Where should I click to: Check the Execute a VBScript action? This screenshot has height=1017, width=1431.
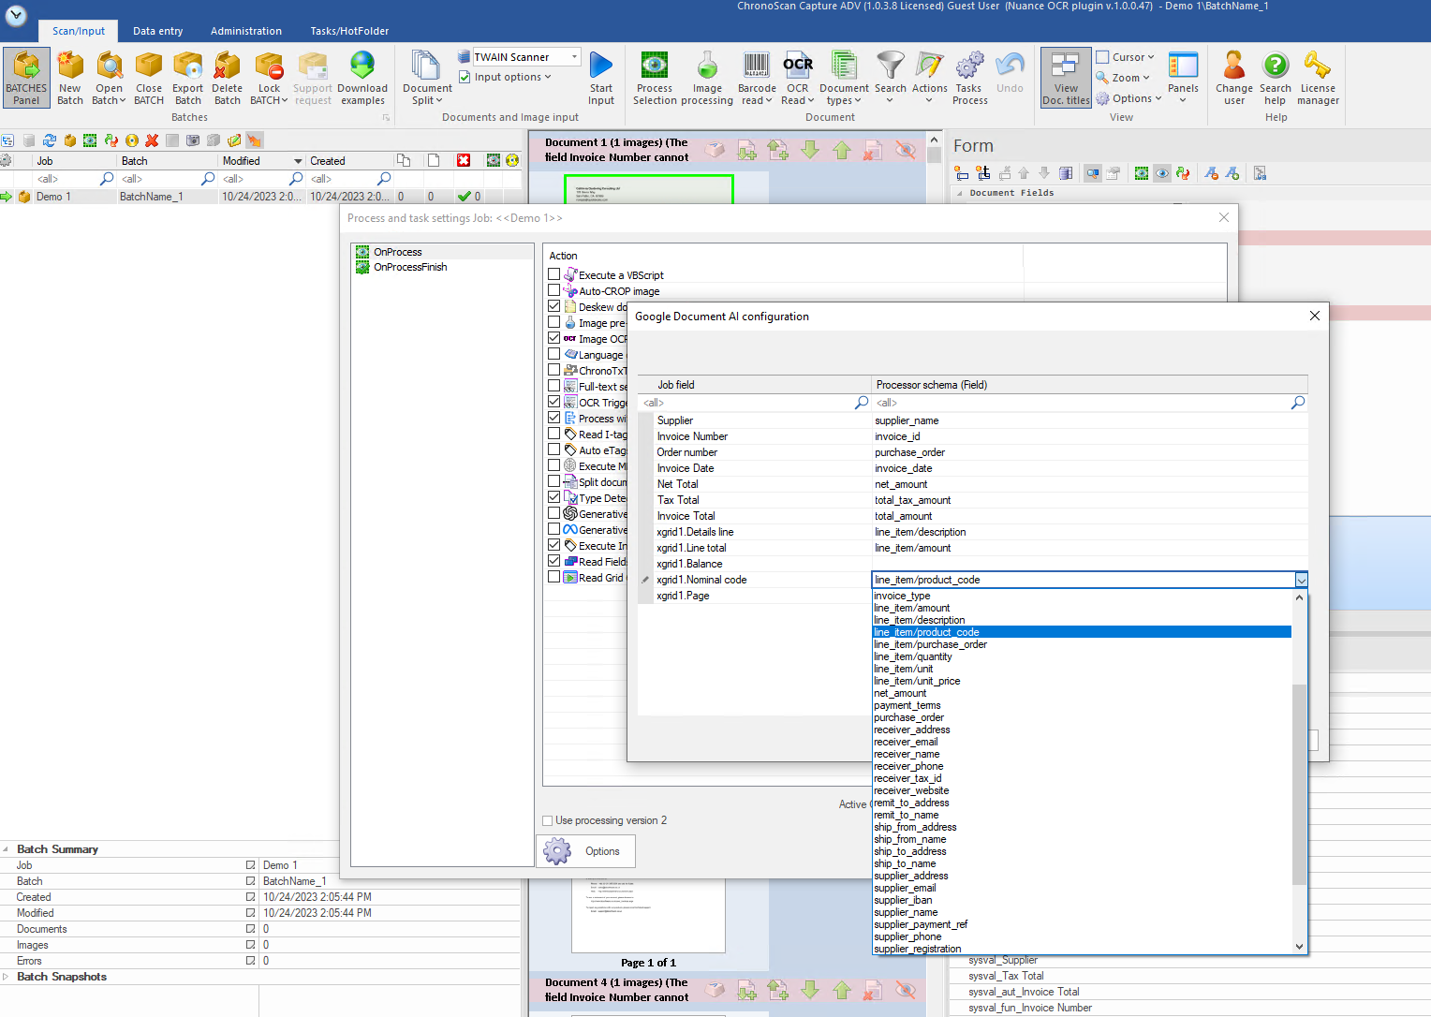(x=554, y=274)
